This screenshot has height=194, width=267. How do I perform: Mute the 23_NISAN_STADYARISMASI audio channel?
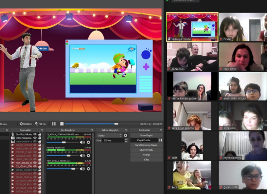(x=82, y=142)
